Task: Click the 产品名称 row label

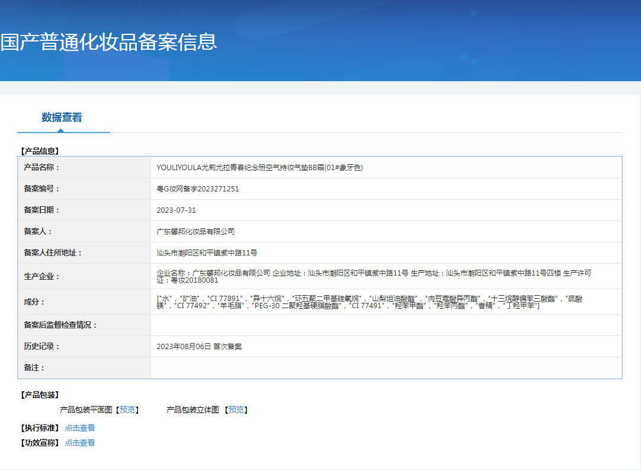Action: click(x=41, y=167)
